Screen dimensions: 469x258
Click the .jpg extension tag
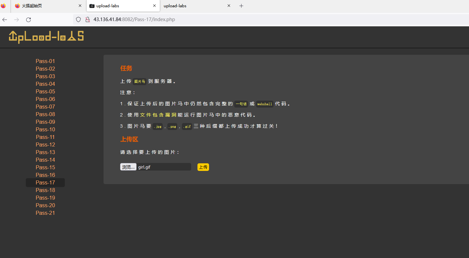[x=158, y=126]
